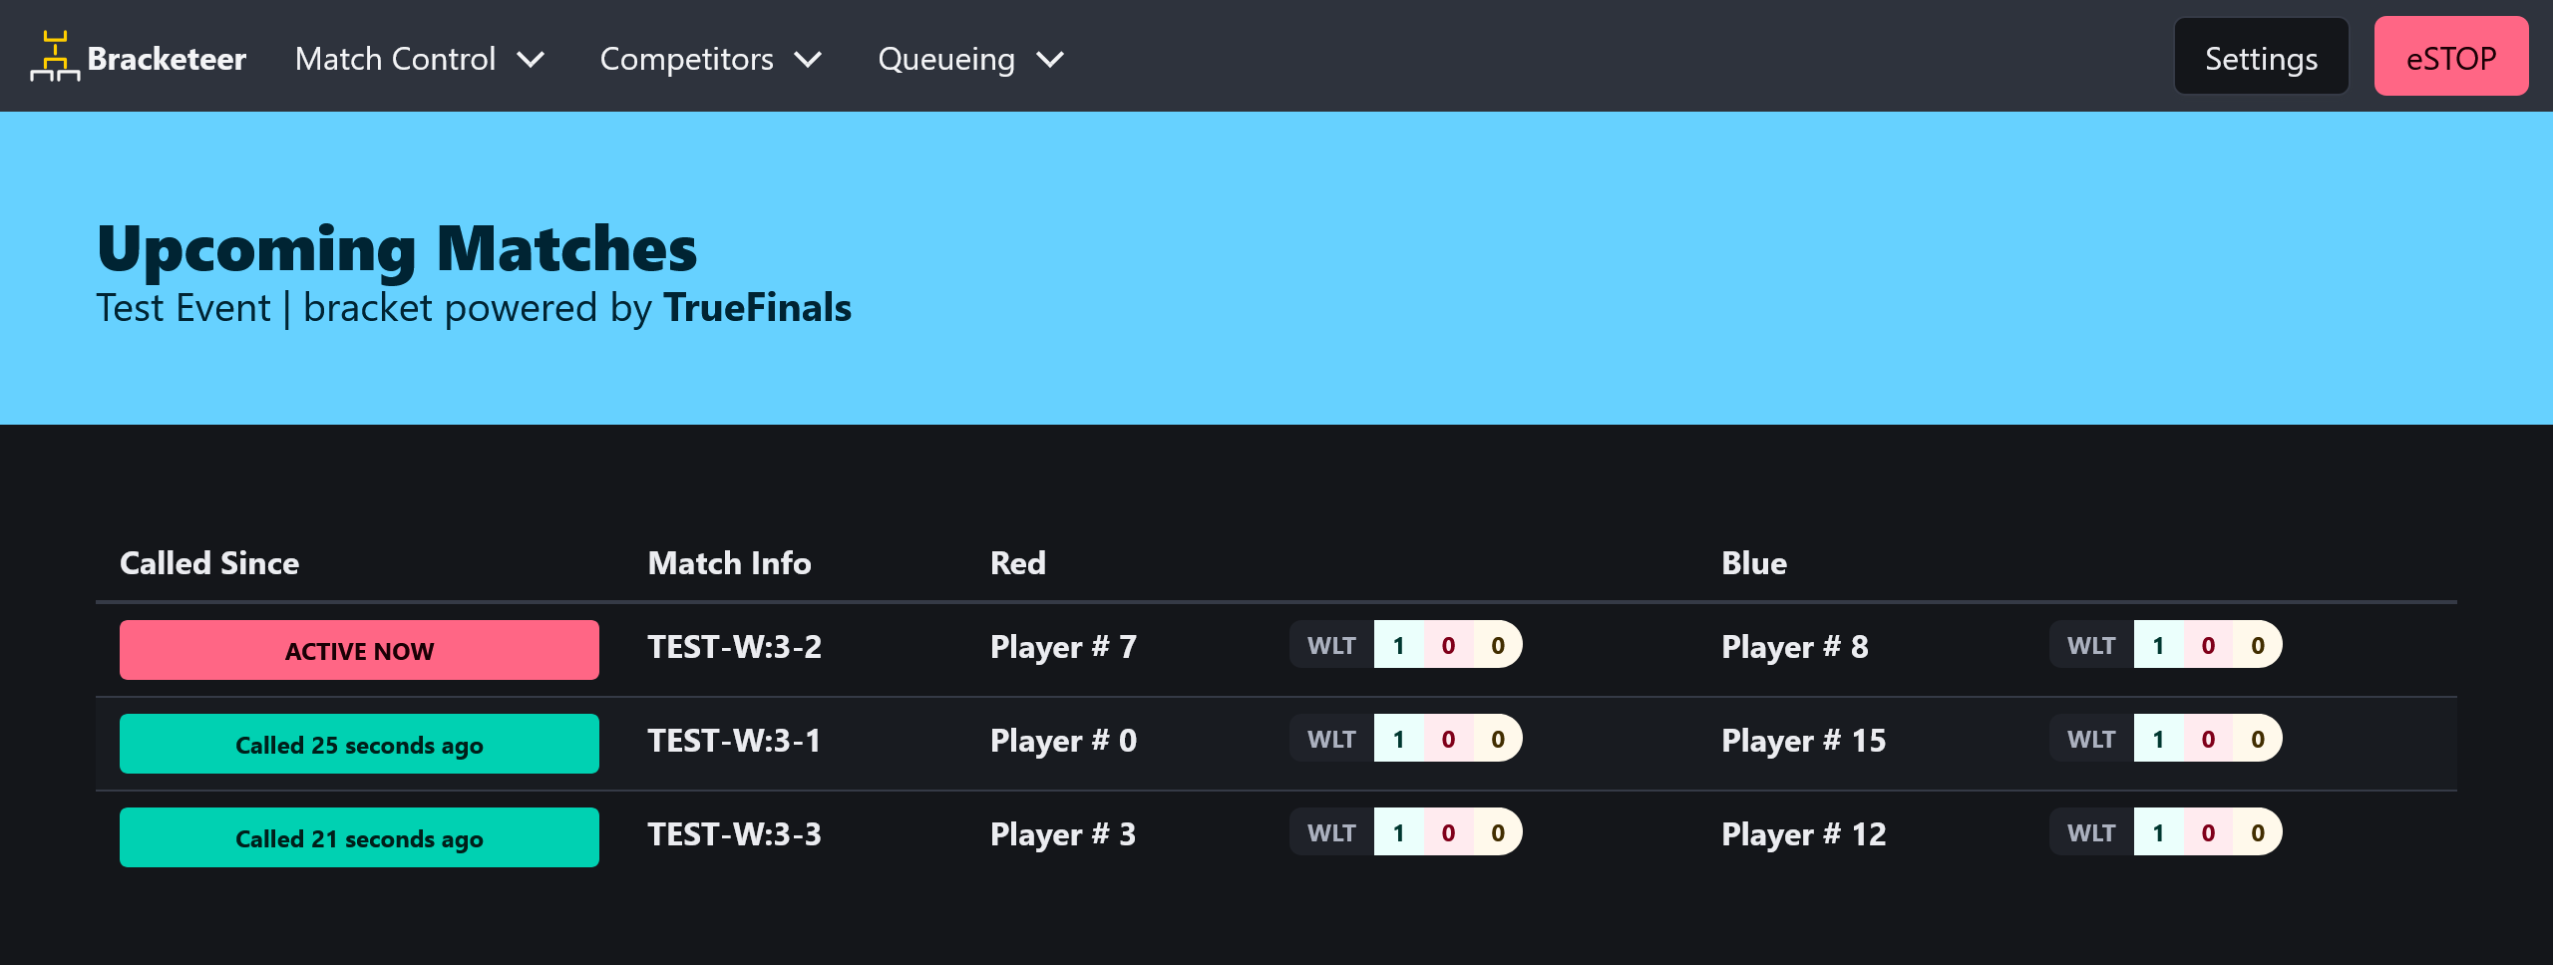Click the losses count for Player # 15
Viewport: 2553px width, 965px height.
click(2208, 739)
